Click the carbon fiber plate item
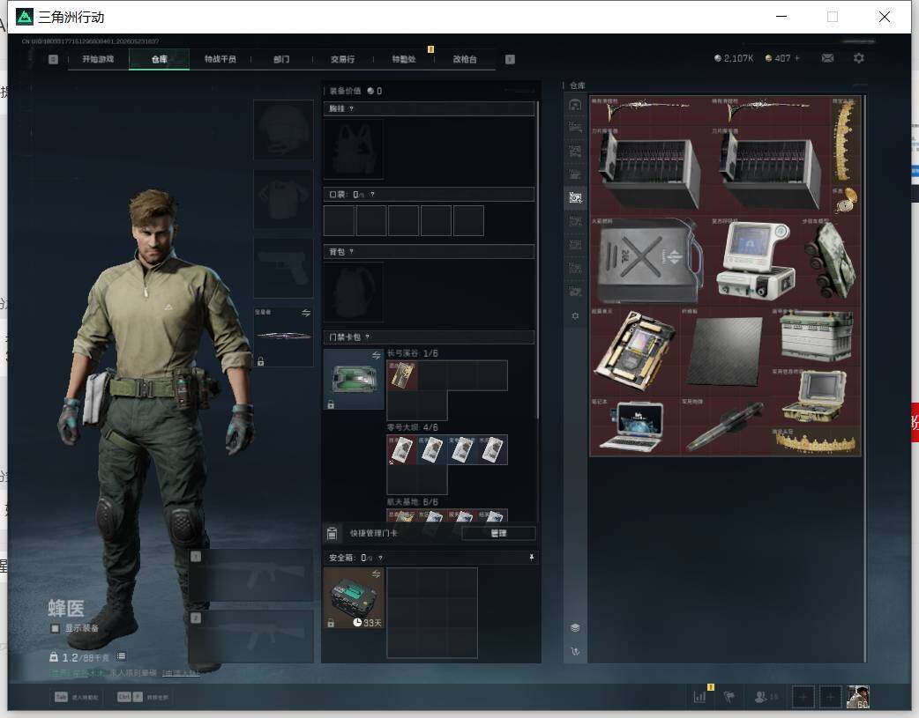 (726, 351)
